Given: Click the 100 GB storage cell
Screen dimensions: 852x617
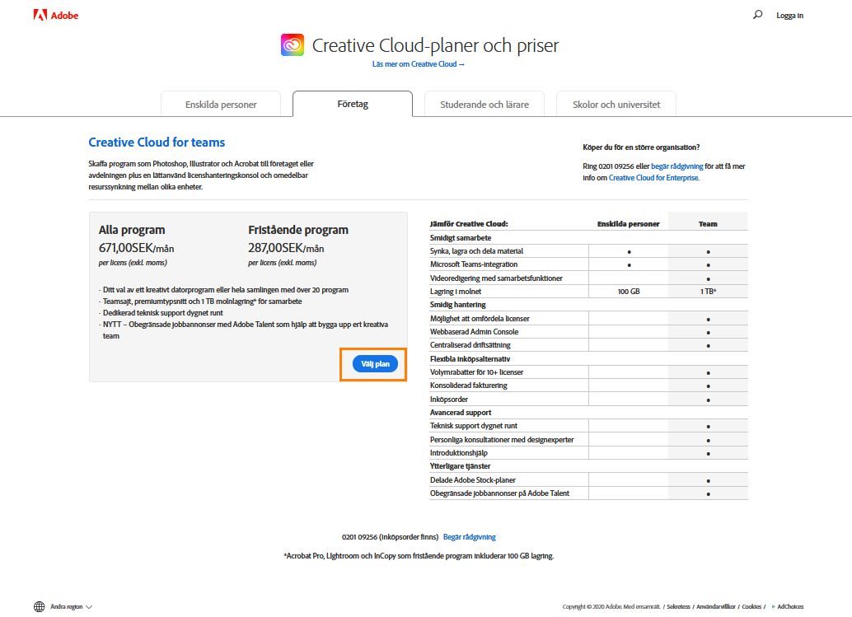Looking at the screenshot, I should pyautogui.click(x=629, y=292).
